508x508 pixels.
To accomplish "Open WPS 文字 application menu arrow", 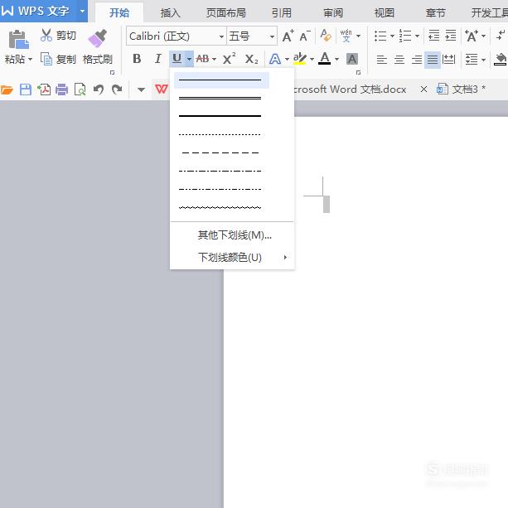I will pos(82,12).
